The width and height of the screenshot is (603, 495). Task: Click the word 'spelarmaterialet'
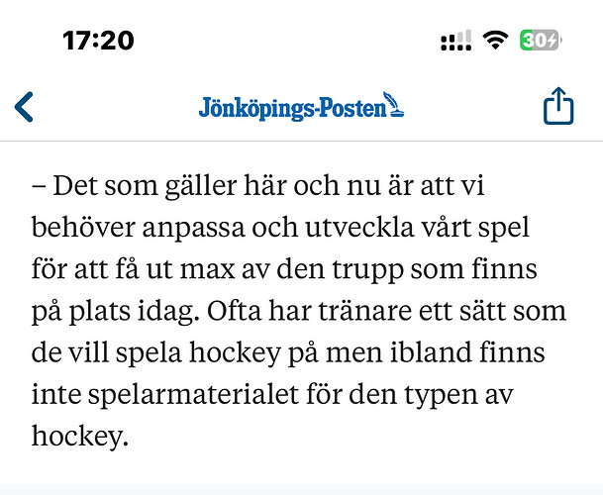coord(193,395)
